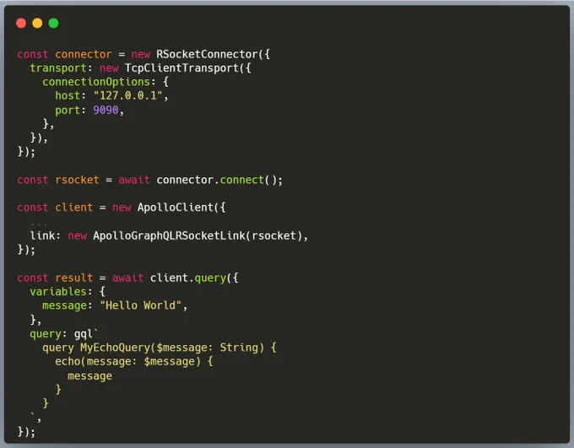Click the connector variable declaration name
The width and height of the screenshot is (574, 448).
coord(84,54)
